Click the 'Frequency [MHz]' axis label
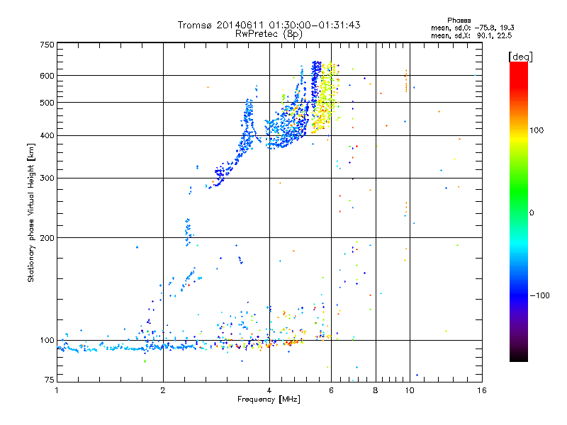 point(269,399)
